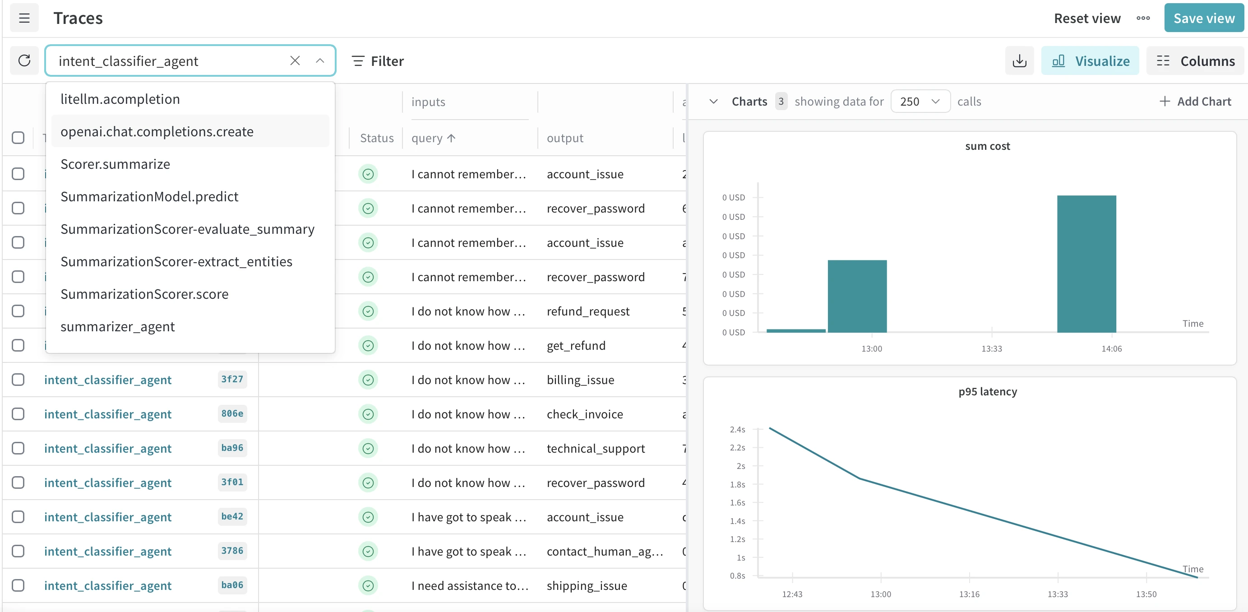1248x612 pixels.
Task: Open the Columns settings
Action: [x=1195, y=60]
